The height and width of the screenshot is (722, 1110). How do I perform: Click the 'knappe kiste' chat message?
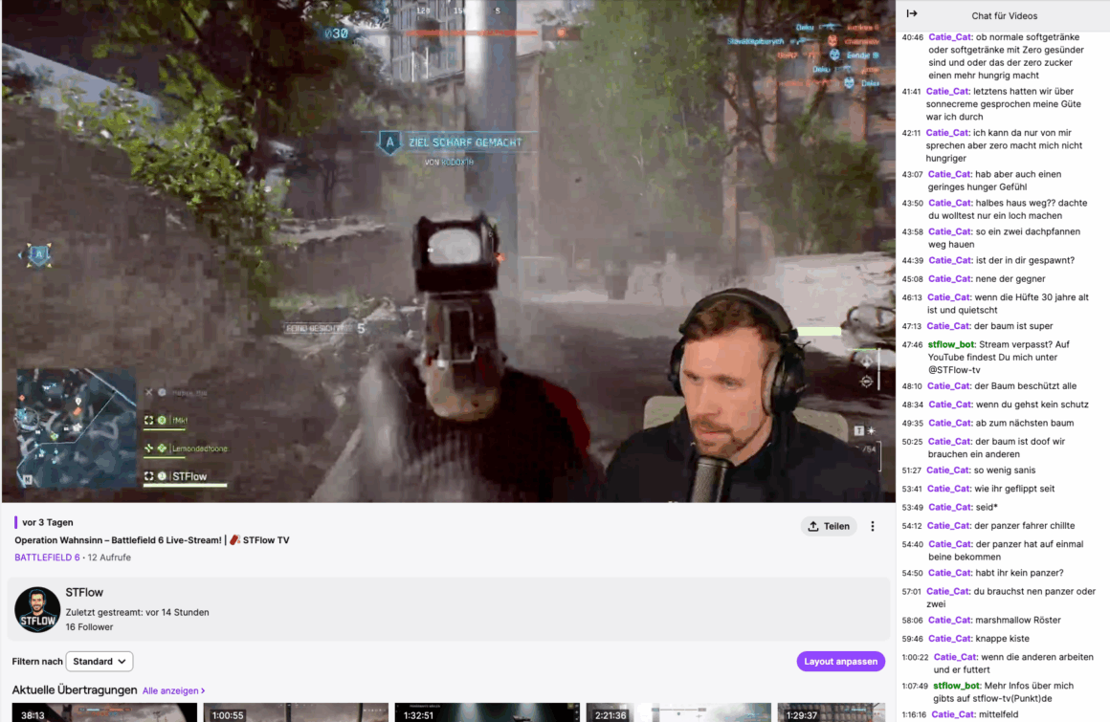click(x=1003, y=639)
